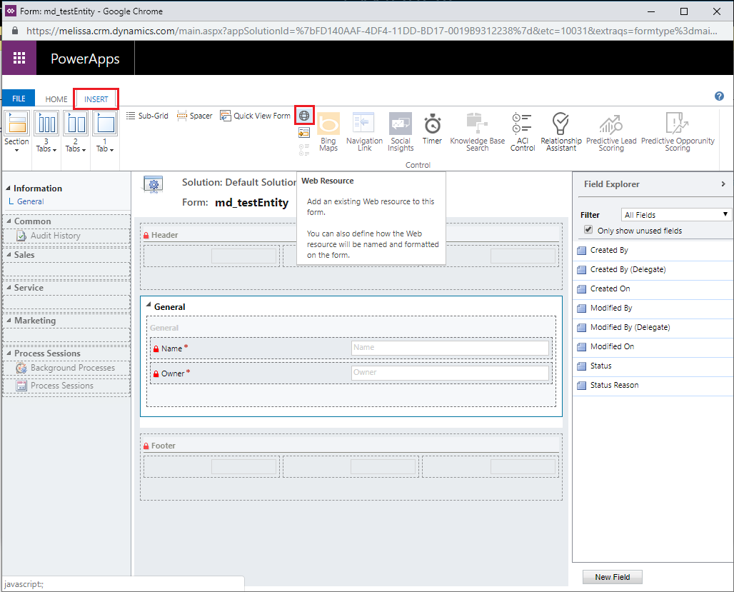Collapse the General tab triangle in form
734x592 pixels.
click(149, 305)
